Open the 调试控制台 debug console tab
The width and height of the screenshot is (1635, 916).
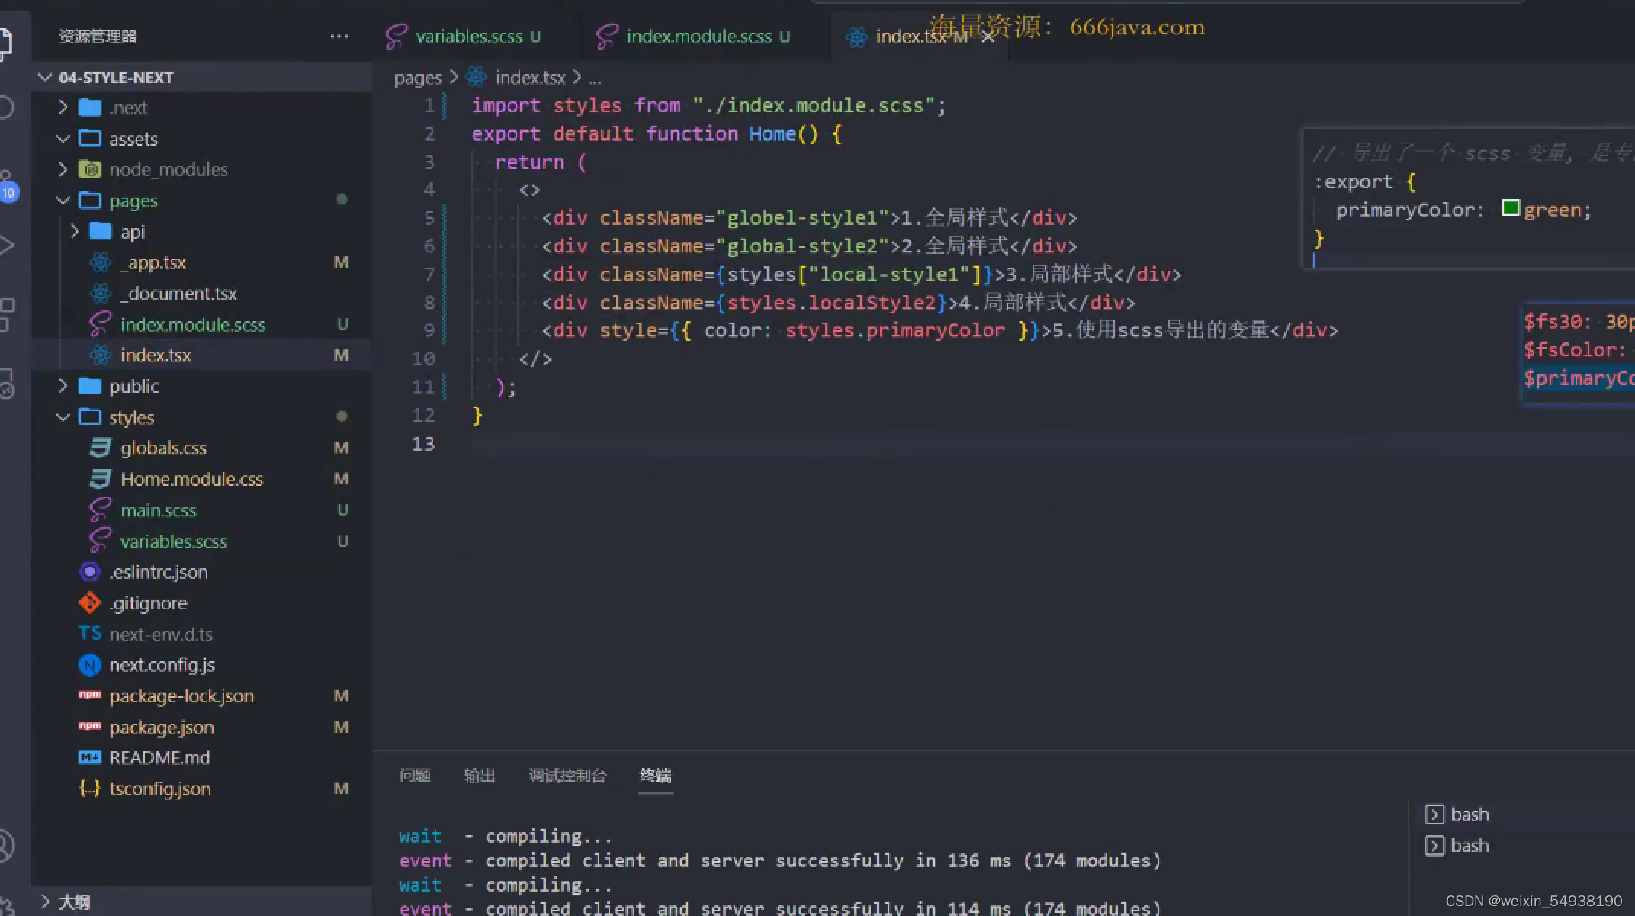click(568, 776)
